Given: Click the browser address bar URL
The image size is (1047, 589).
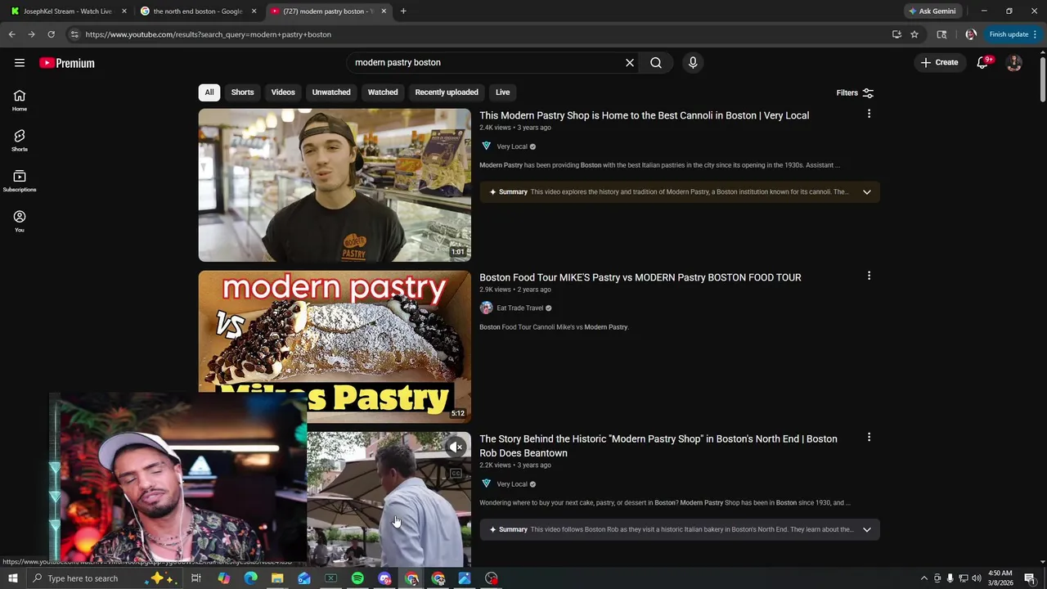Looking at the screenshot, I should 209,34.
